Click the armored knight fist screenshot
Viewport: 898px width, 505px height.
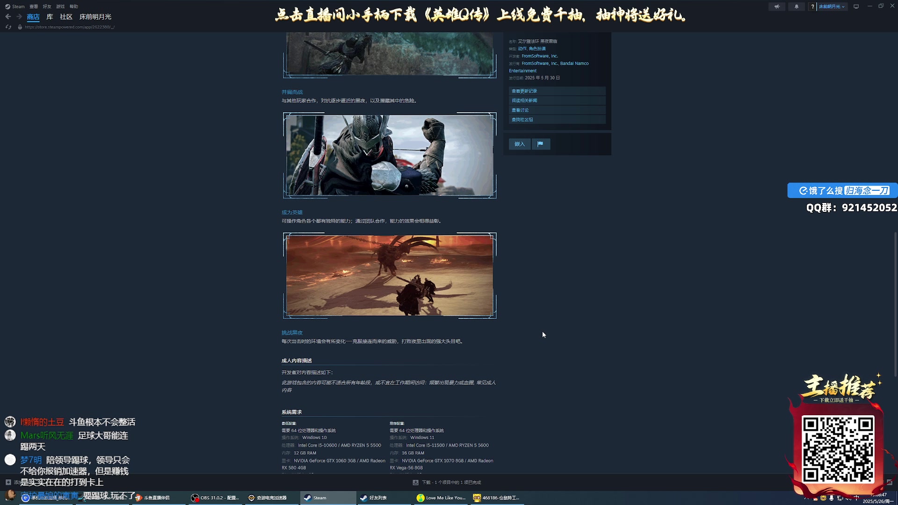point(390,155)
